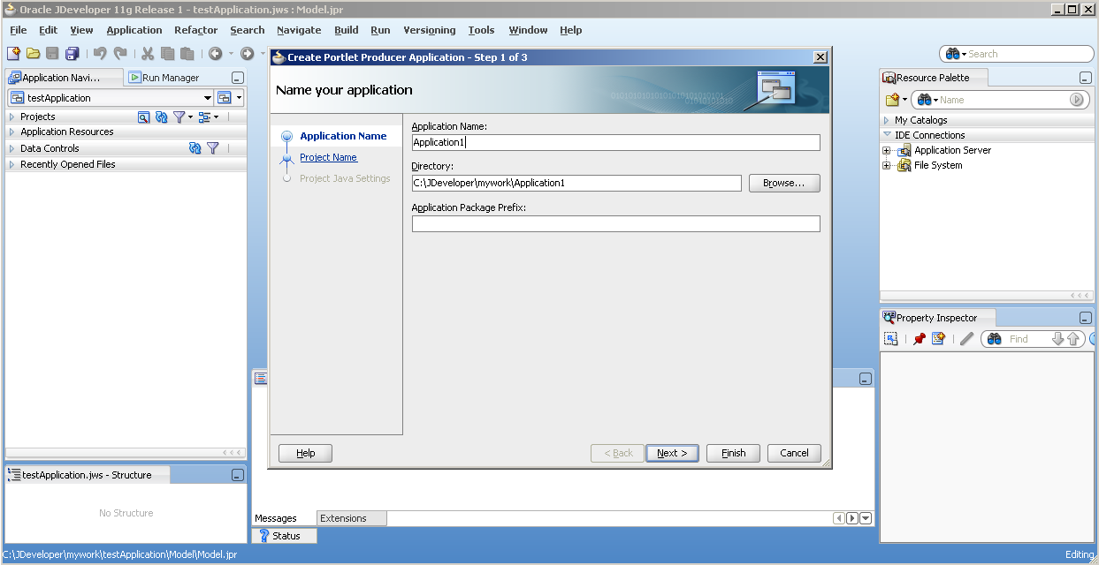Click the start search arrow in Resource Palette
This screenshot has height=565, width=1099.
tap(1076, 100)
